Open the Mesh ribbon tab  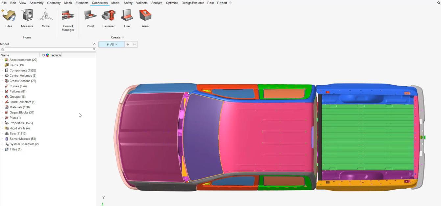68,3
